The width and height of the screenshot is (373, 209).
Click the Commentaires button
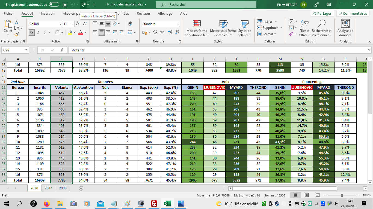(x=353, y=14)
